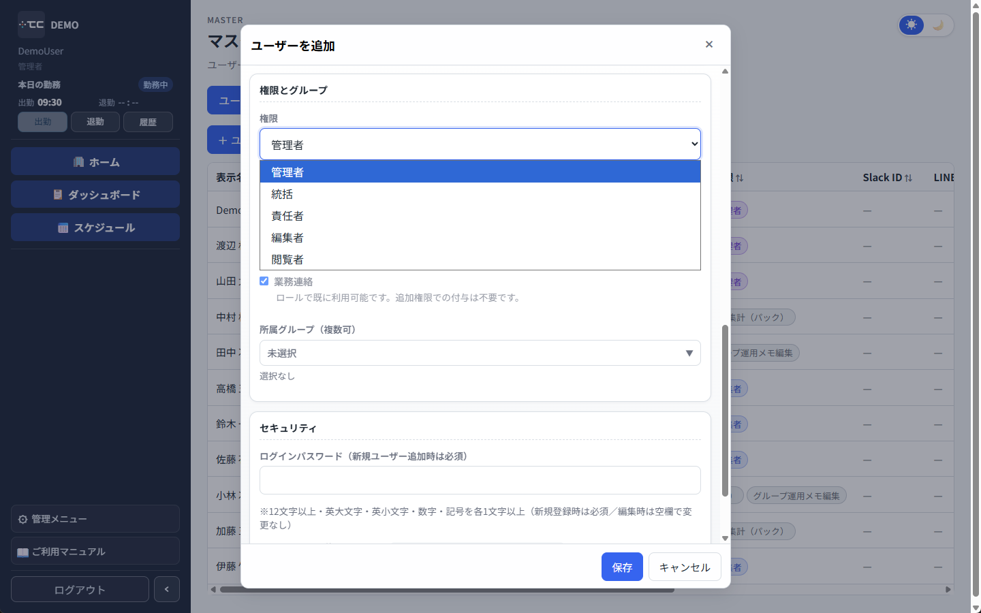
Task: Click the ログアウト button
Action: [x=80, y=589]
